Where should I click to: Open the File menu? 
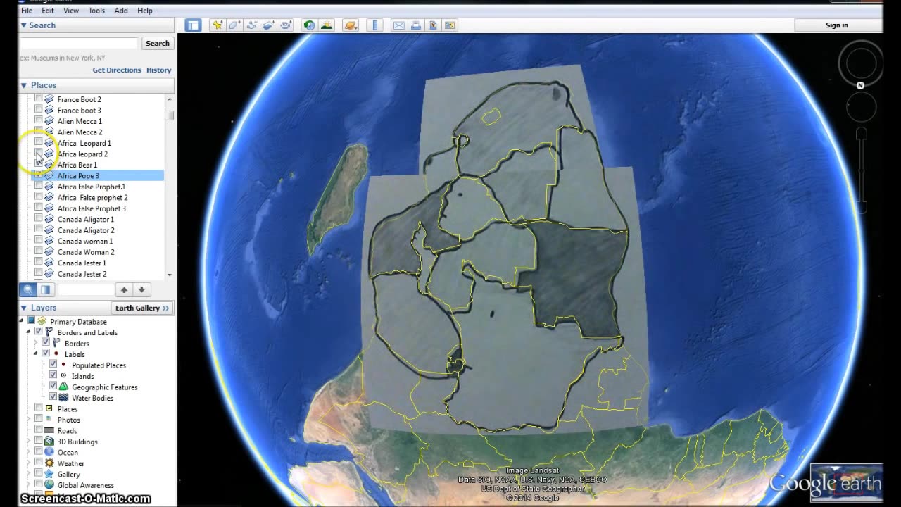pos(27,11)
